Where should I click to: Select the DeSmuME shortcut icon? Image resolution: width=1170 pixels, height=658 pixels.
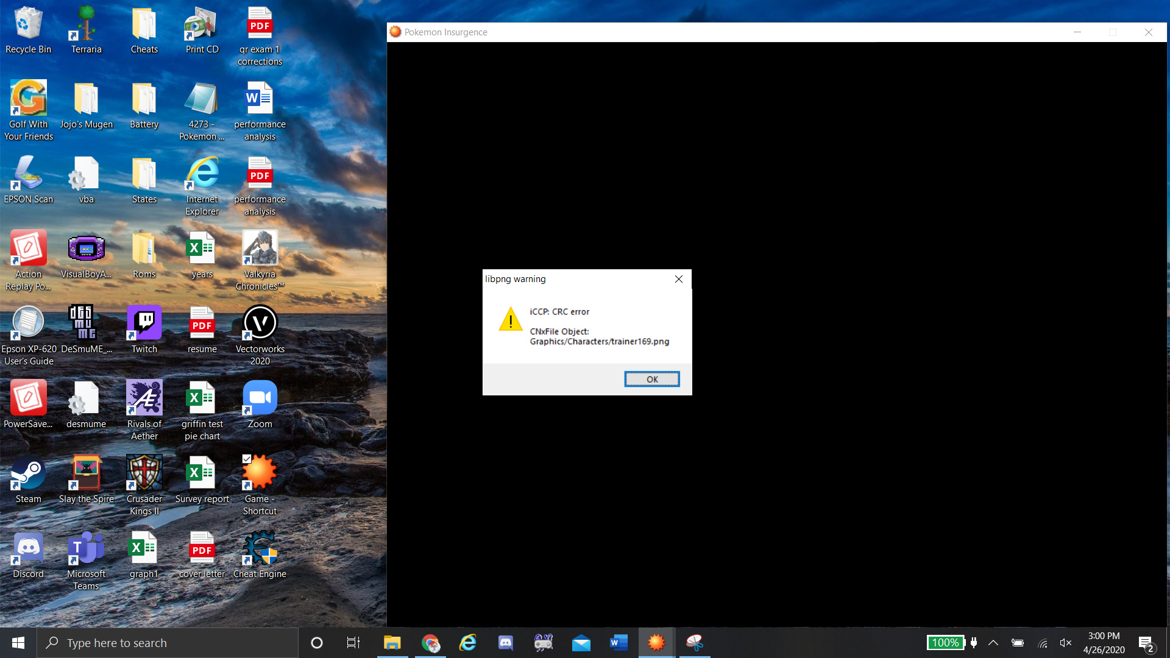point(86,330)
